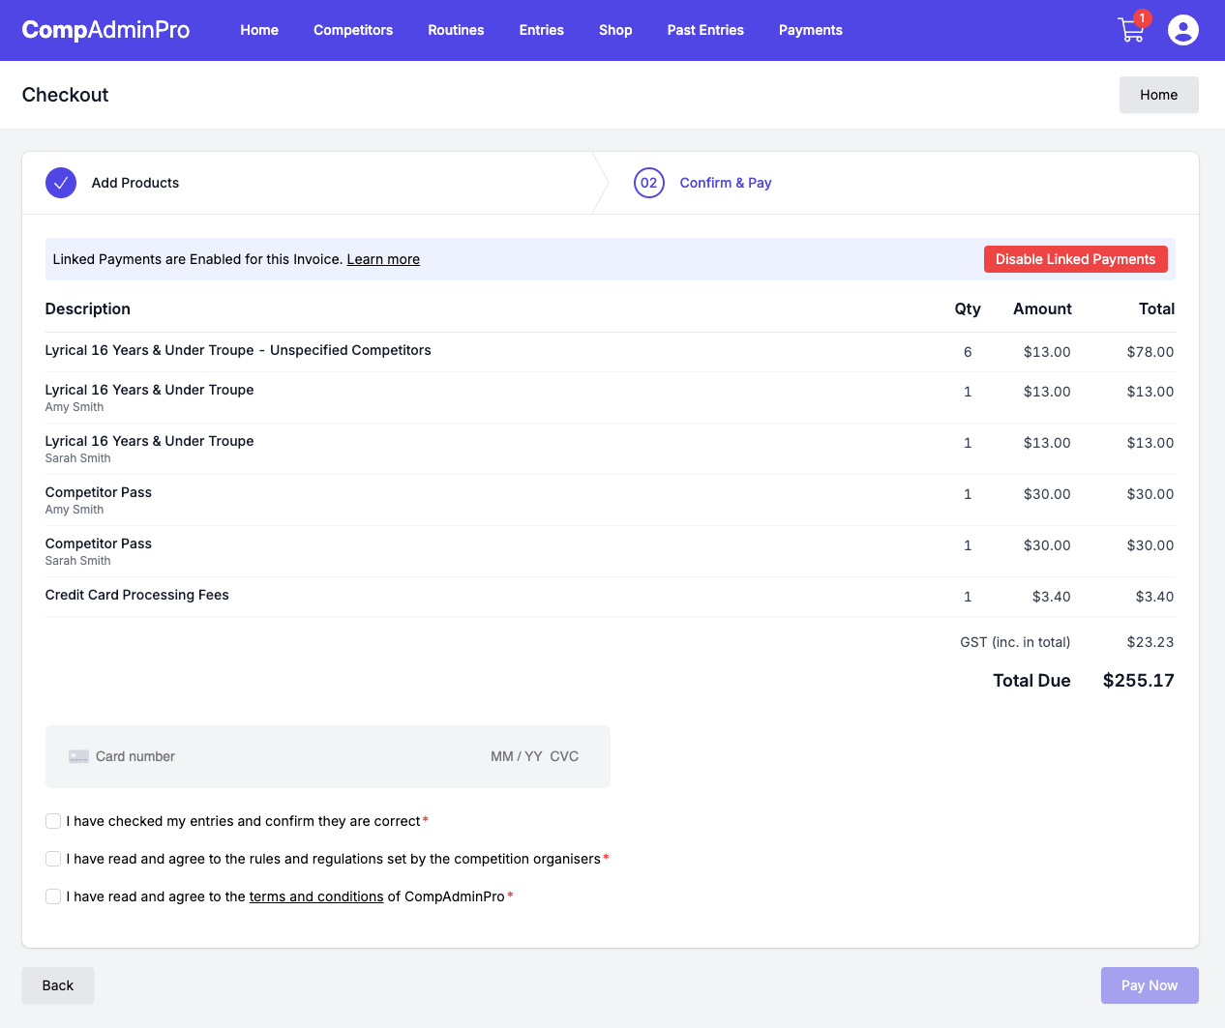Click the MM / YY expiry field
This screenshot has height=1028, width=1225.
tap(516, 756)
